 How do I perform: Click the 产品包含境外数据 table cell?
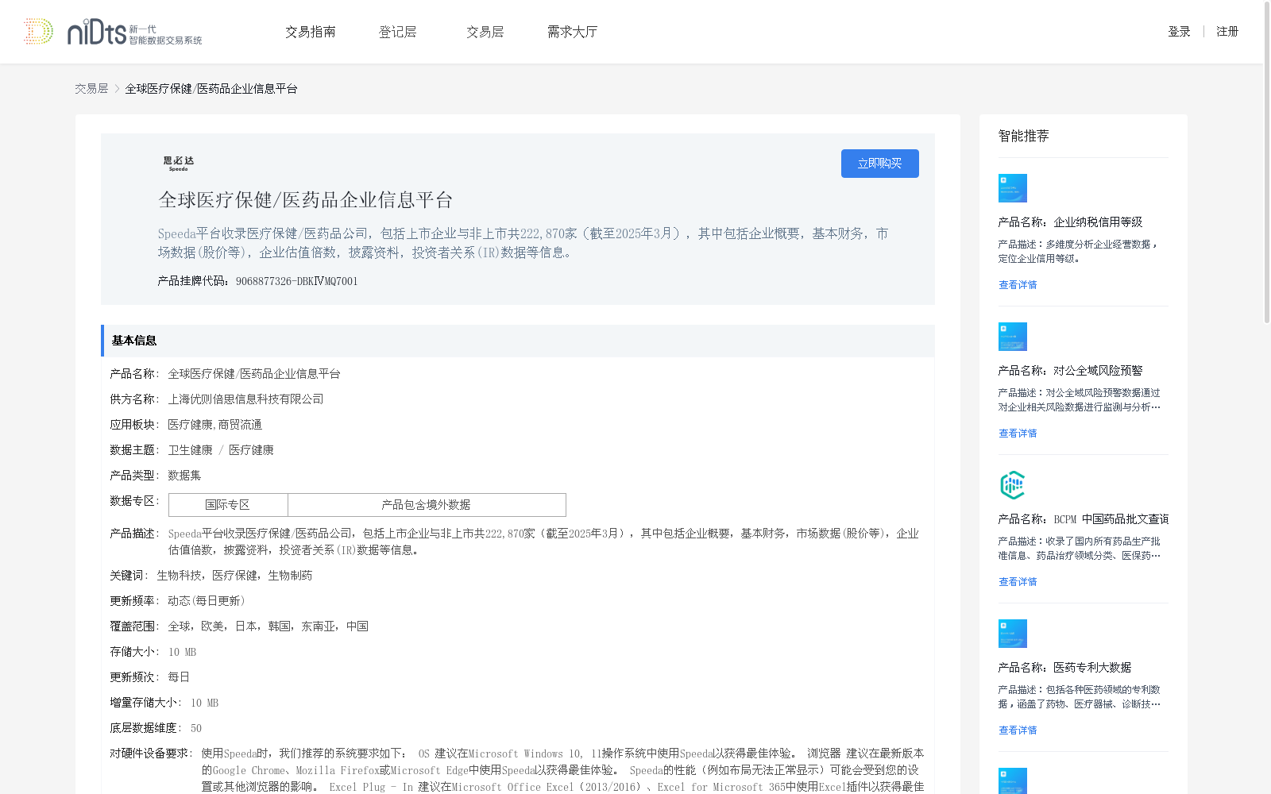427,505
